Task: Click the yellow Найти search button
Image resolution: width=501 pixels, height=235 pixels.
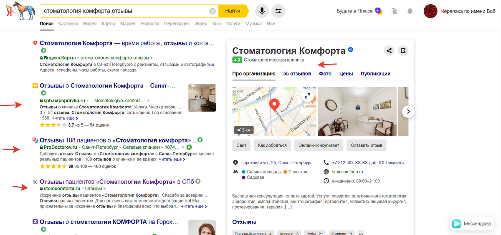Action: pos(233,11)
